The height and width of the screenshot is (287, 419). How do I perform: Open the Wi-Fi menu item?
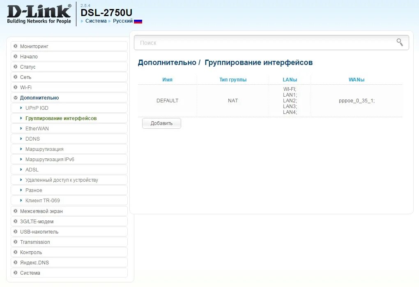click(x=69, y=88)
